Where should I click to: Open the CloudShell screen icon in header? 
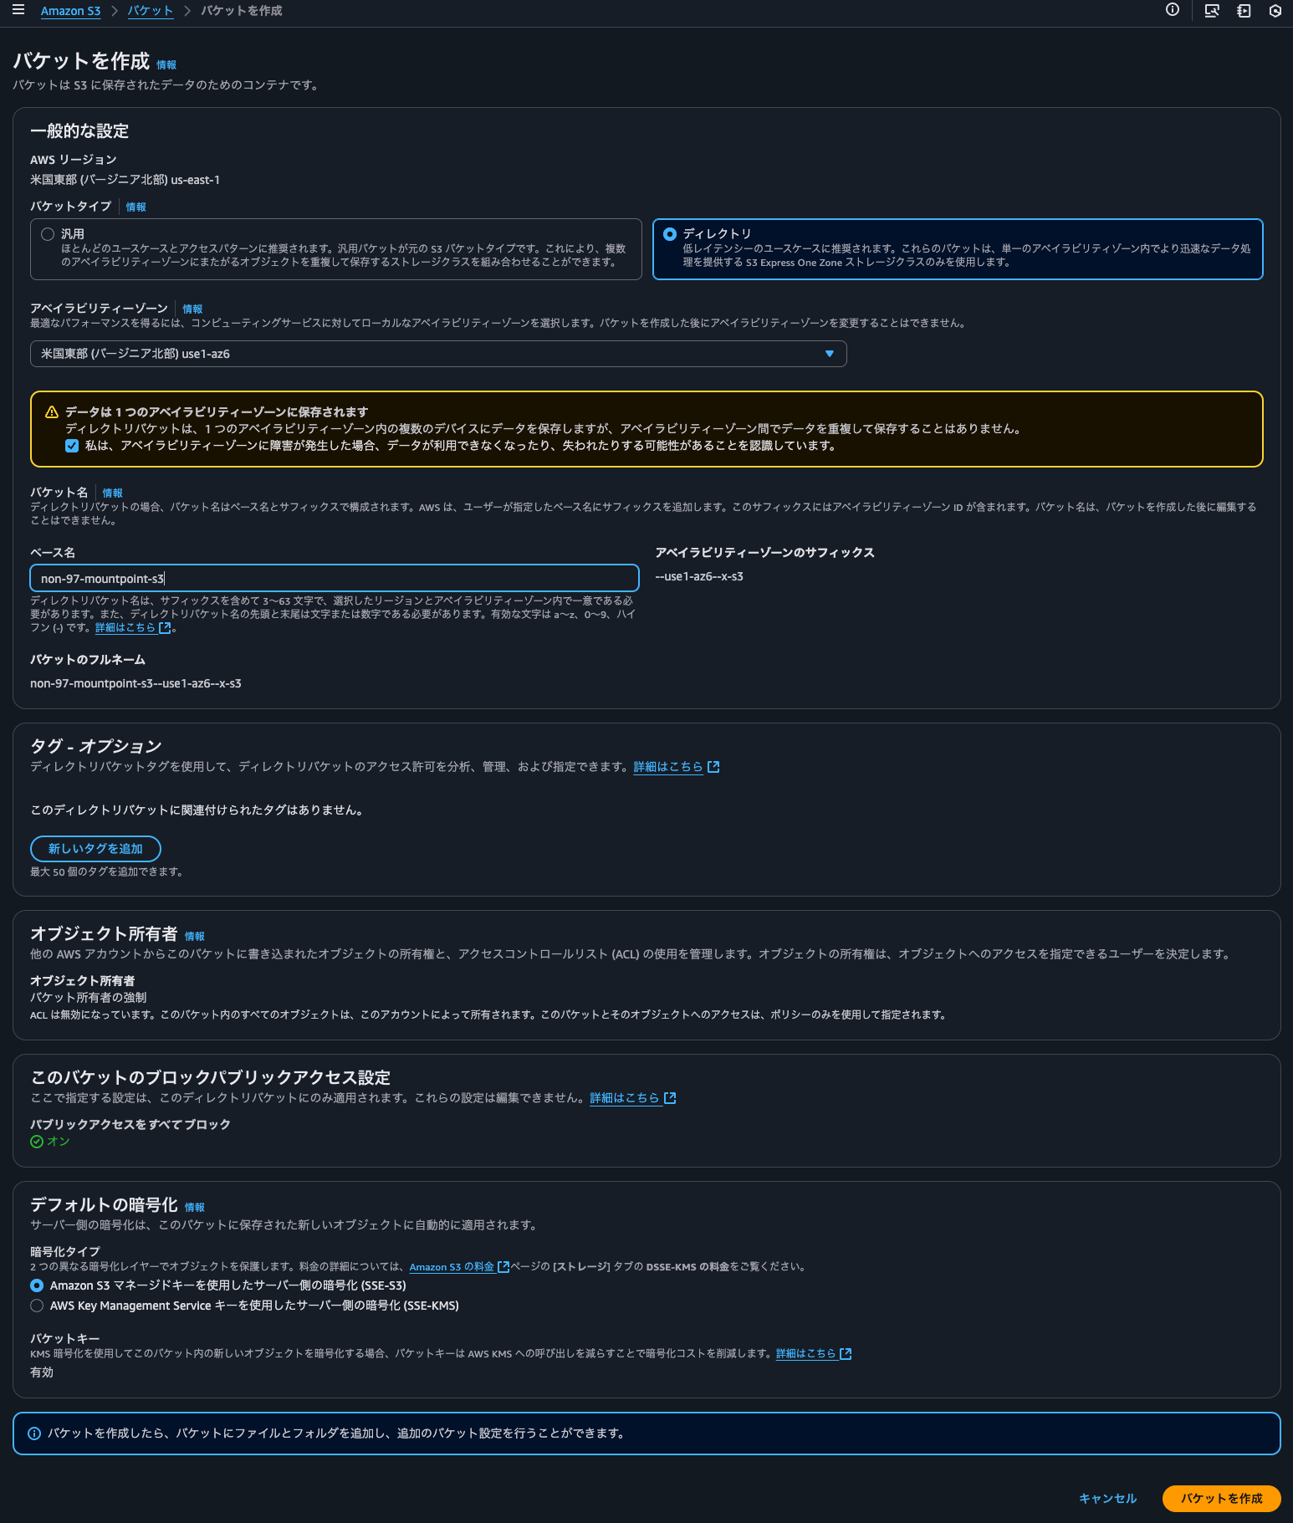coord(1211,11)
